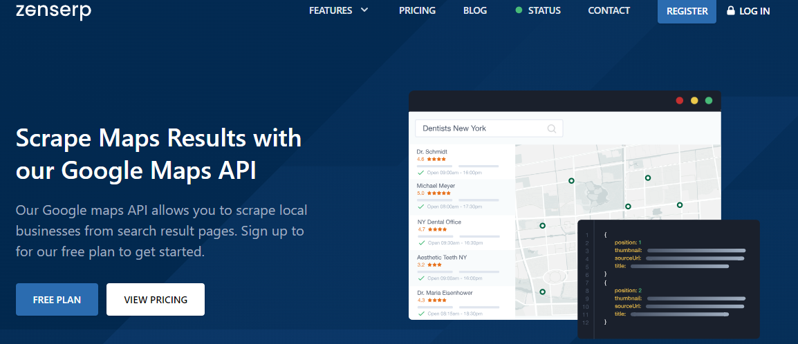This screenshot has height=344, width=798.
Task: Click the 4.6 star rating of Dr. Schmidt
Action: 432,159
